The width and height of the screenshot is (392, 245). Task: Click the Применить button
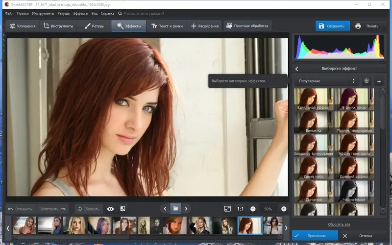click(x=315, y=236)
